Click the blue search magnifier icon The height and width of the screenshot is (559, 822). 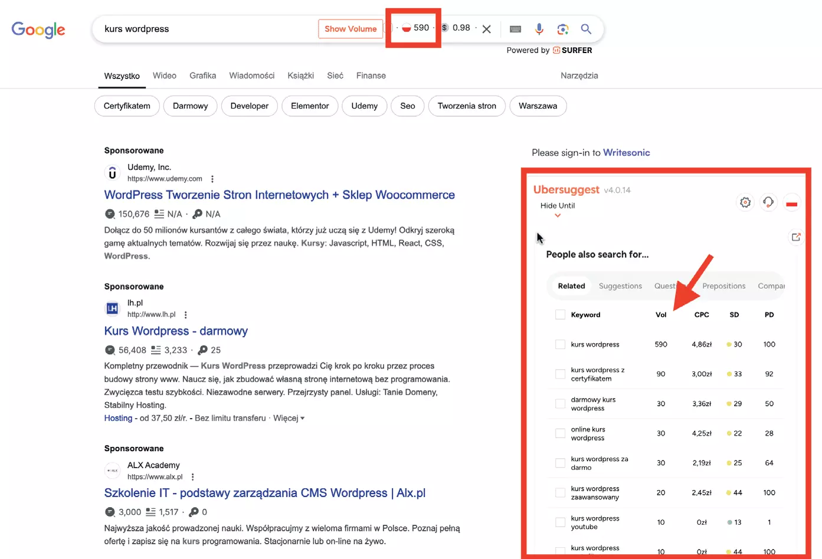click(586, 29)
